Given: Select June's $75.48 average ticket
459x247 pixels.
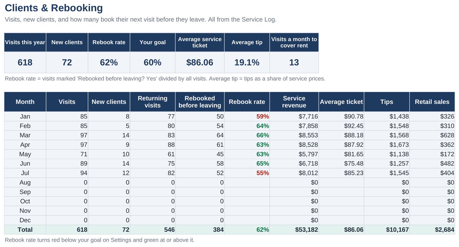Looking at the screenshot, I should 341,163.
